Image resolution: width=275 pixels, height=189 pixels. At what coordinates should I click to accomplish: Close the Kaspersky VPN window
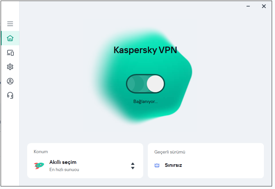tap(264, 6)
